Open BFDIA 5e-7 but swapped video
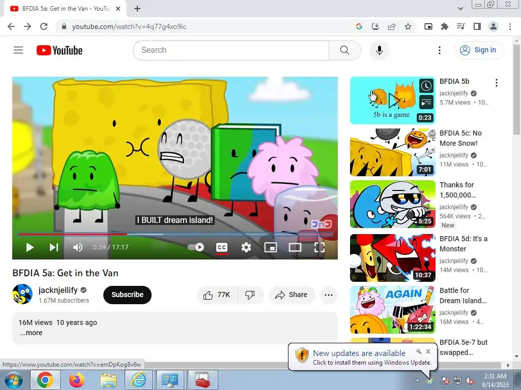Image resolution: width=521 pixels, height=390 pixels. coord(463,347)
